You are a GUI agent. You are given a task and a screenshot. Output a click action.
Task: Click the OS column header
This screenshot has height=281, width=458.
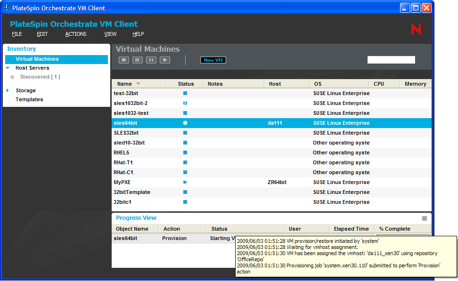pyautogui.click(x=318, y=84)
